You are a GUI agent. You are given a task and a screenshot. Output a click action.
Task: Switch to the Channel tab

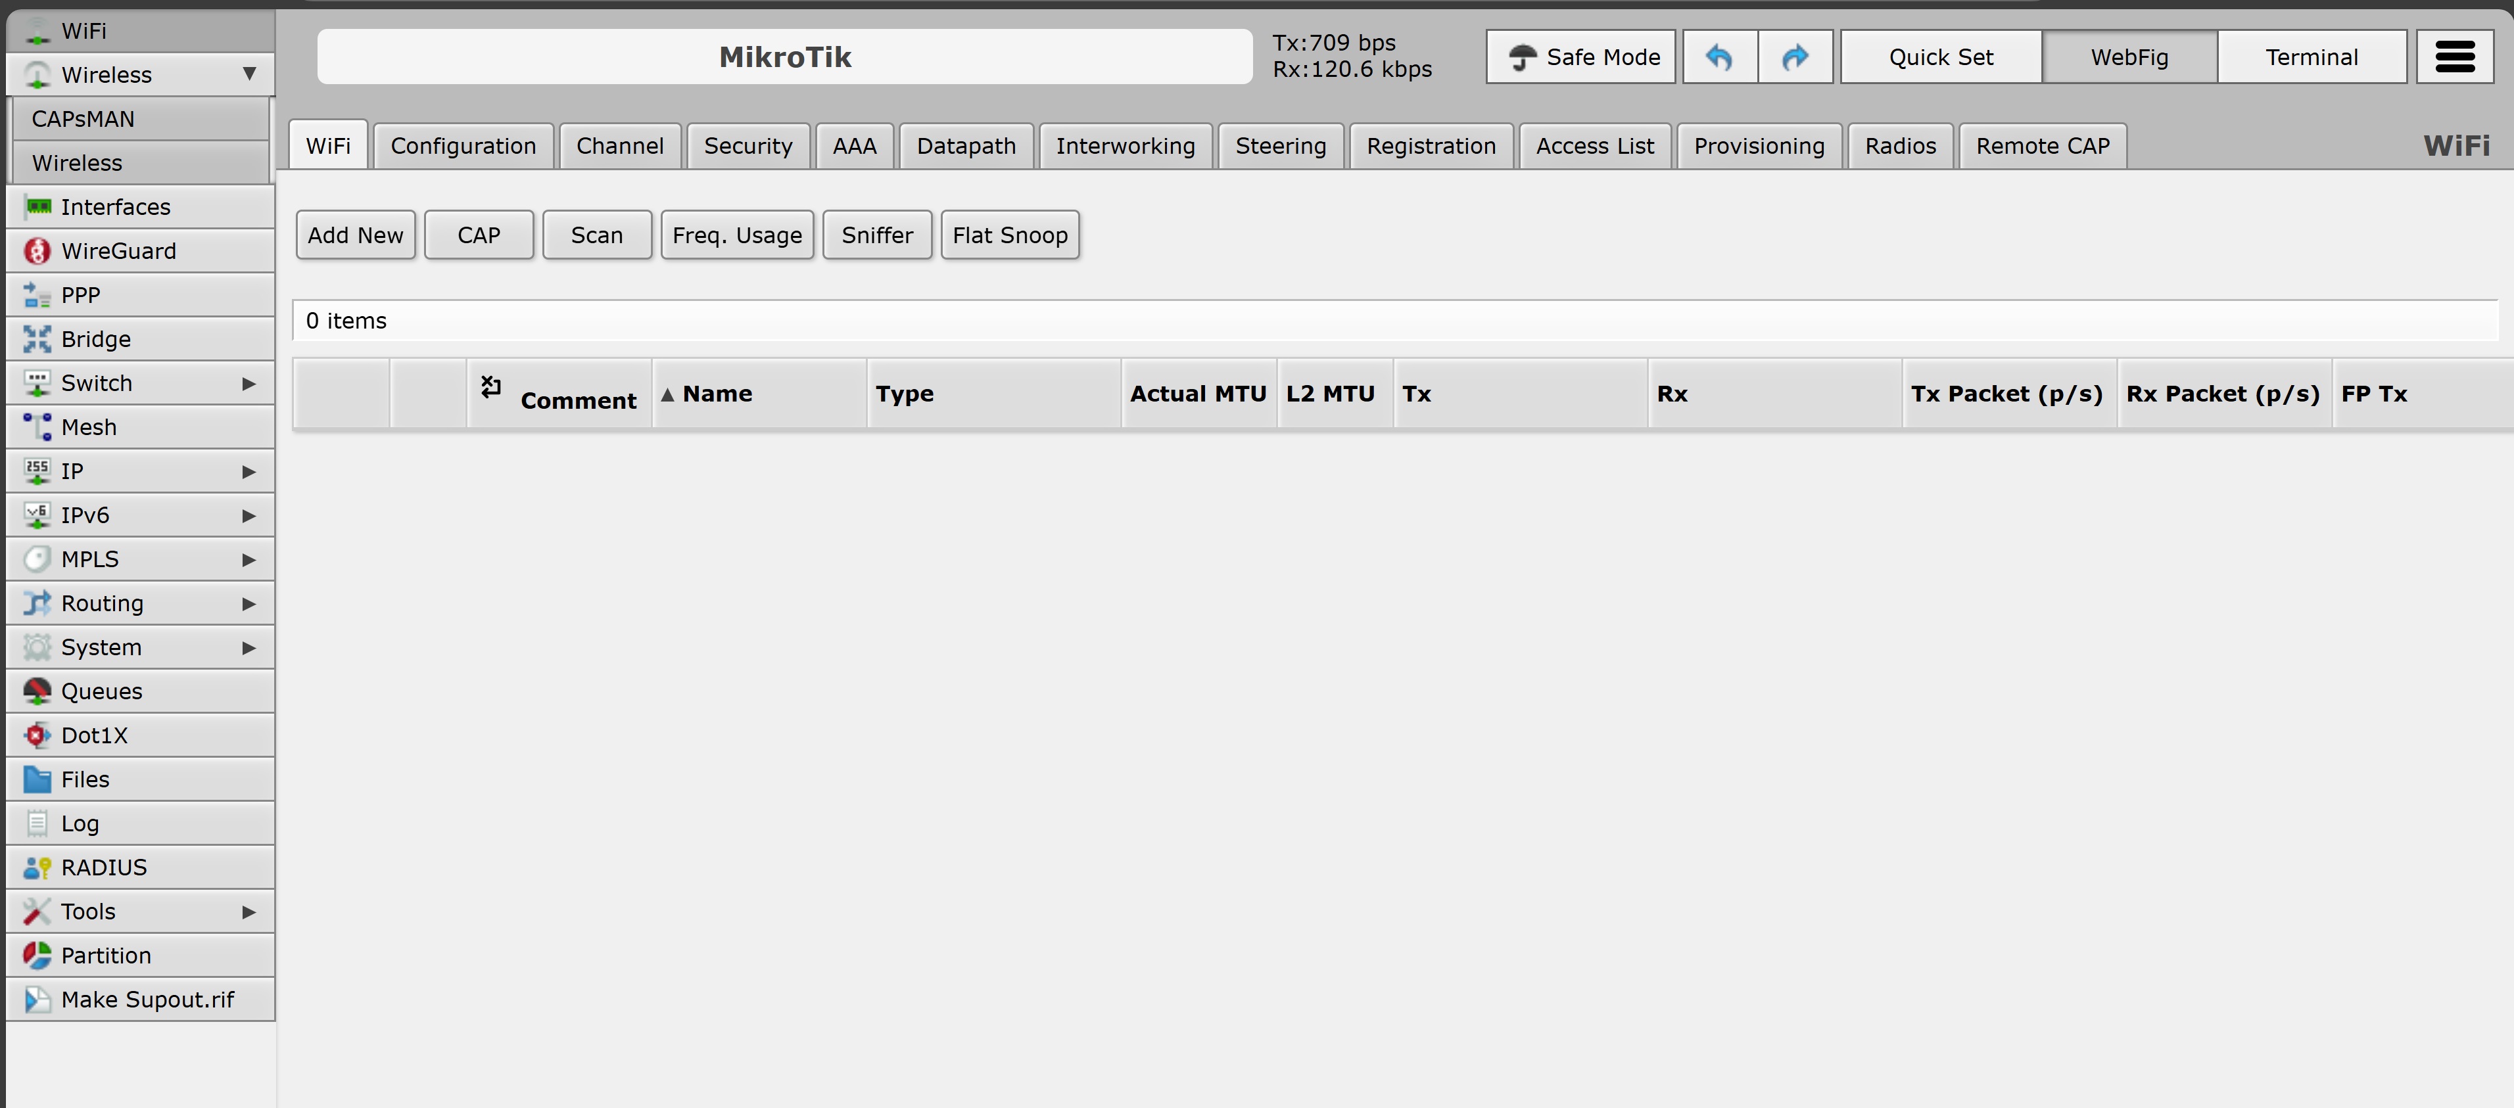(x=620, y=147)
